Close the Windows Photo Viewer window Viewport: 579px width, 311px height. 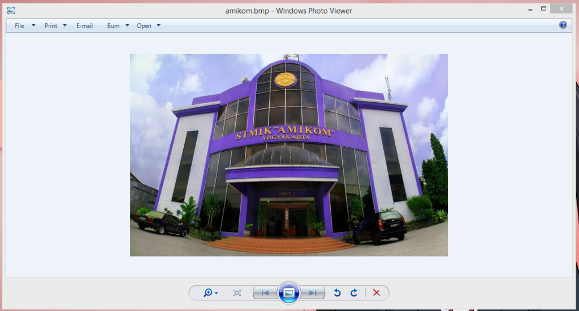[561, 9]
